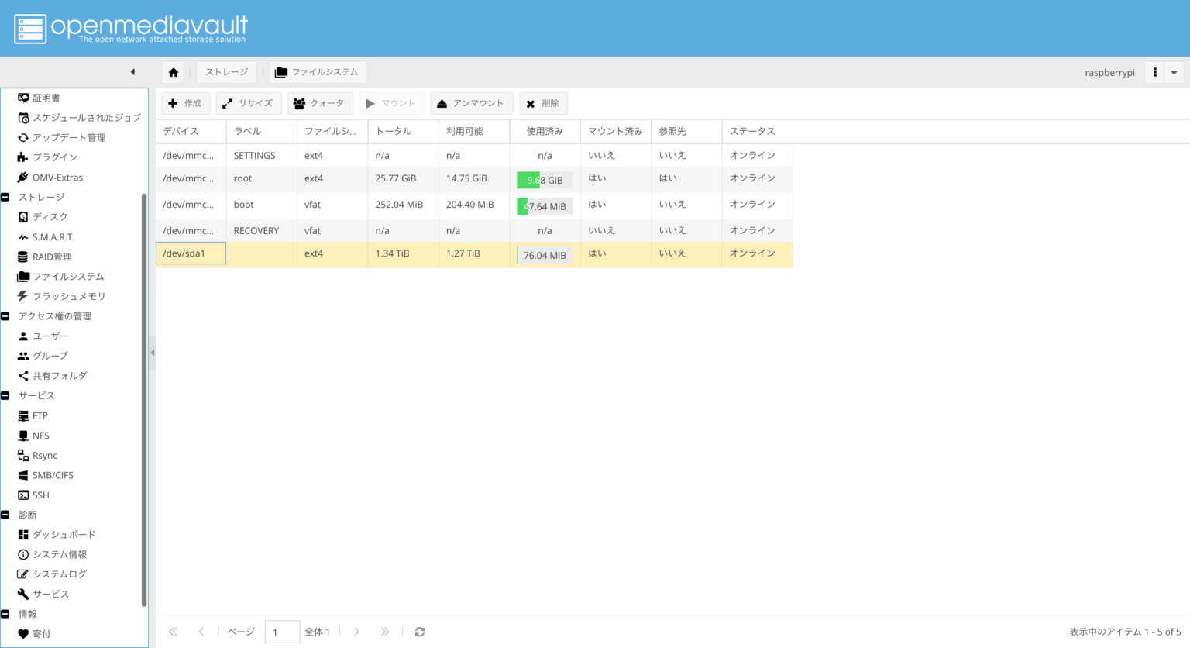Image resolution: width=1190 pixels, height=648 pixels.
Task: Open the dropdown arrow beside raspberrypi
Action: tap(1174, 72)
